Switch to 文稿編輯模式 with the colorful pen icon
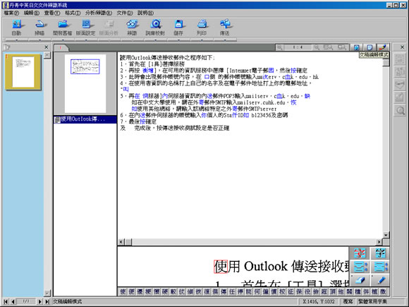 (x=383, y=47)
